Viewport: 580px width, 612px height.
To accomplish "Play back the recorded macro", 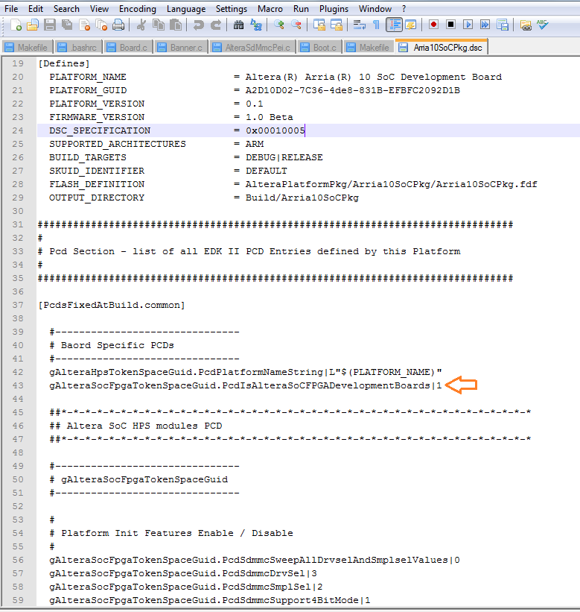I will [x=468, y=25].
